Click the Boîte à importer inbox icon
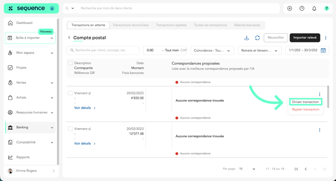Image resolution: width=336 pixels, height=181 pixels. pos(10,38)
